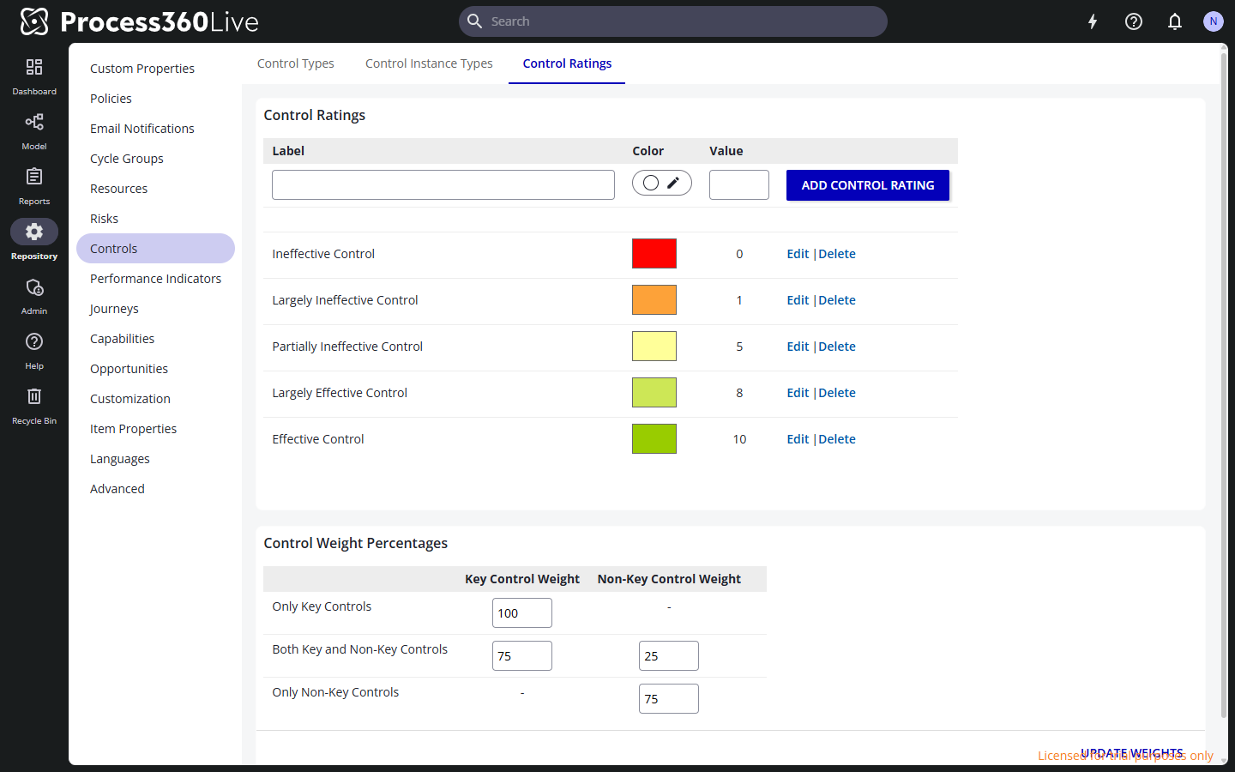Open Cycle Groups settings

127,159
